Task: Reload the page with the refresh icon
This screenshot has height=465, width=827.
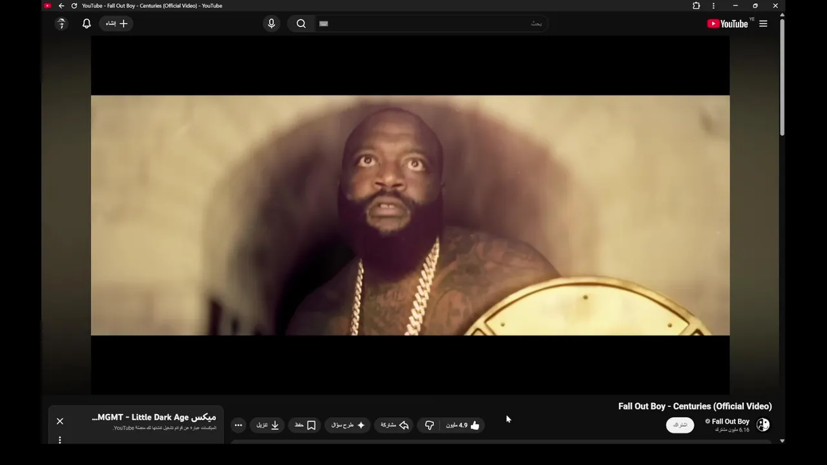Action: click(74, 6)
